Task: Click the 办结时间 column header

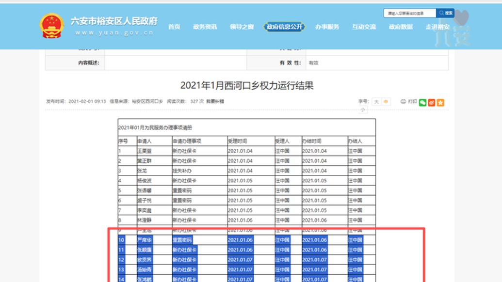Action: (311, 141)
